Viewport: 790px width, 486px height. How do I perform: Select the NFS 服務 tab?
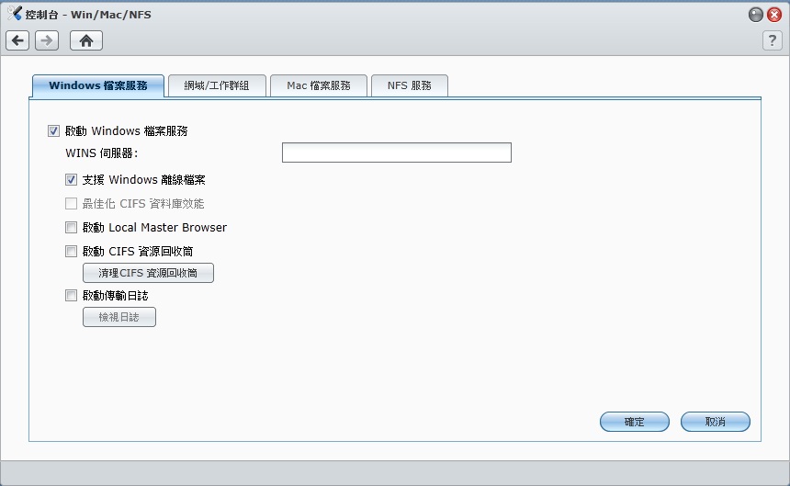pyautogui.click(x=409, y=85)
